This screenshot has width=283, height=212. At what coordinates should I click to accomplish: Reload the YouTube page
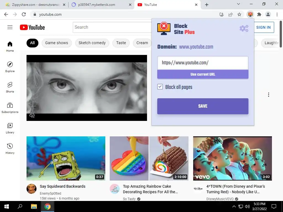tap(24, 14)
